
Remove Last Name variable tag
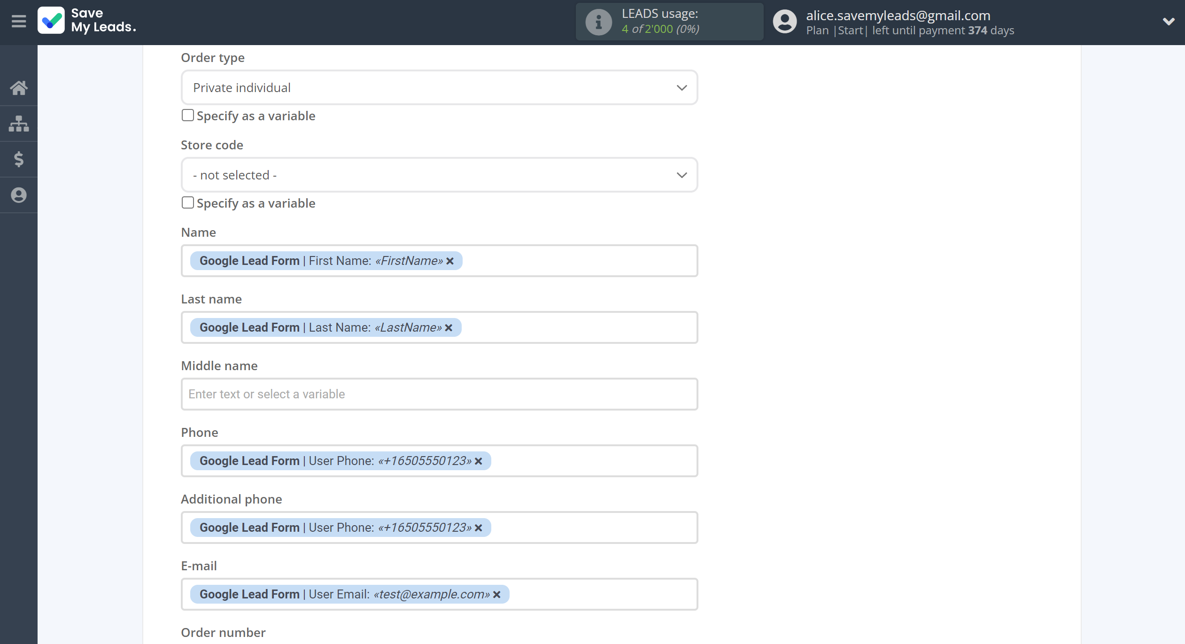point(449,328)
